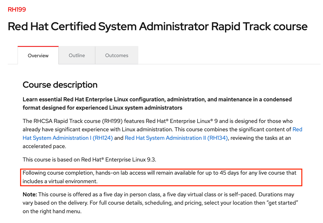Image resolution: width=323 pixels, height=223 pixels.
Task: Click the bold 'Note:' label
Action: (30, 195)
